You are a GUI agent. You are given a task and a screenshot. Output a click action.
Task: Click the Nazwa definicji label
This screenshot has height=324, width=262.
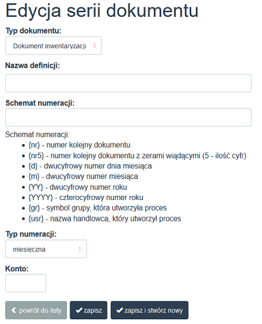click(x=33, y=66)
